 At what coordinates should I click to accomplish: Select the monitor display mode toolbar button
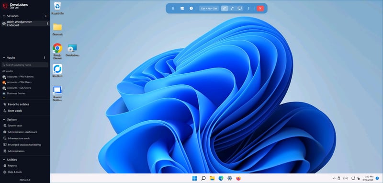pos(240,8)
